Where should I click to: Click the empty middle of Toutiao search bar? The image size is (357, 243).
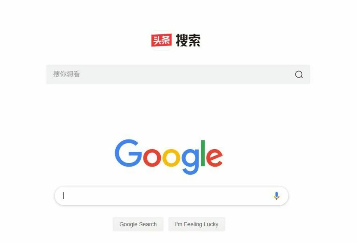click(184, 74)
